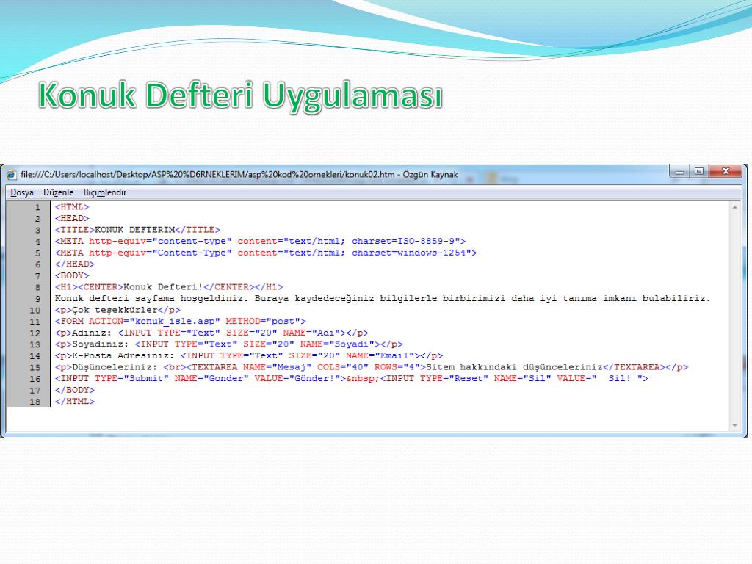Open the Biçimlendir menu
The height and width of the screenshot is (564, 752).
[x=105, y=192]
